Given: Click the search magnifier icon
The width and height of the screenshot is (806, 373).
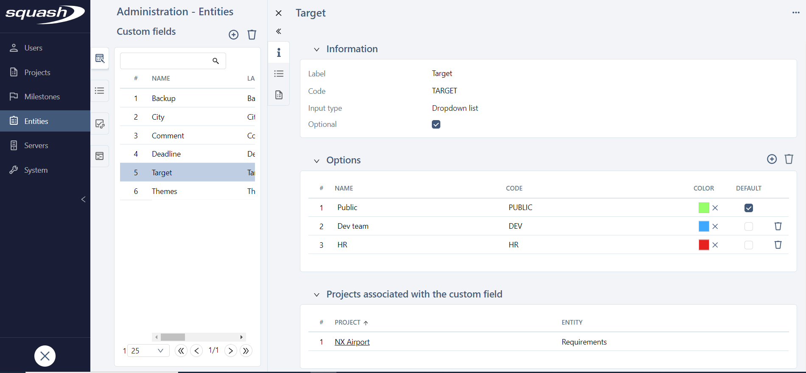Looking at the screenshot, I should pyautogui.click(x=215, y=61).
